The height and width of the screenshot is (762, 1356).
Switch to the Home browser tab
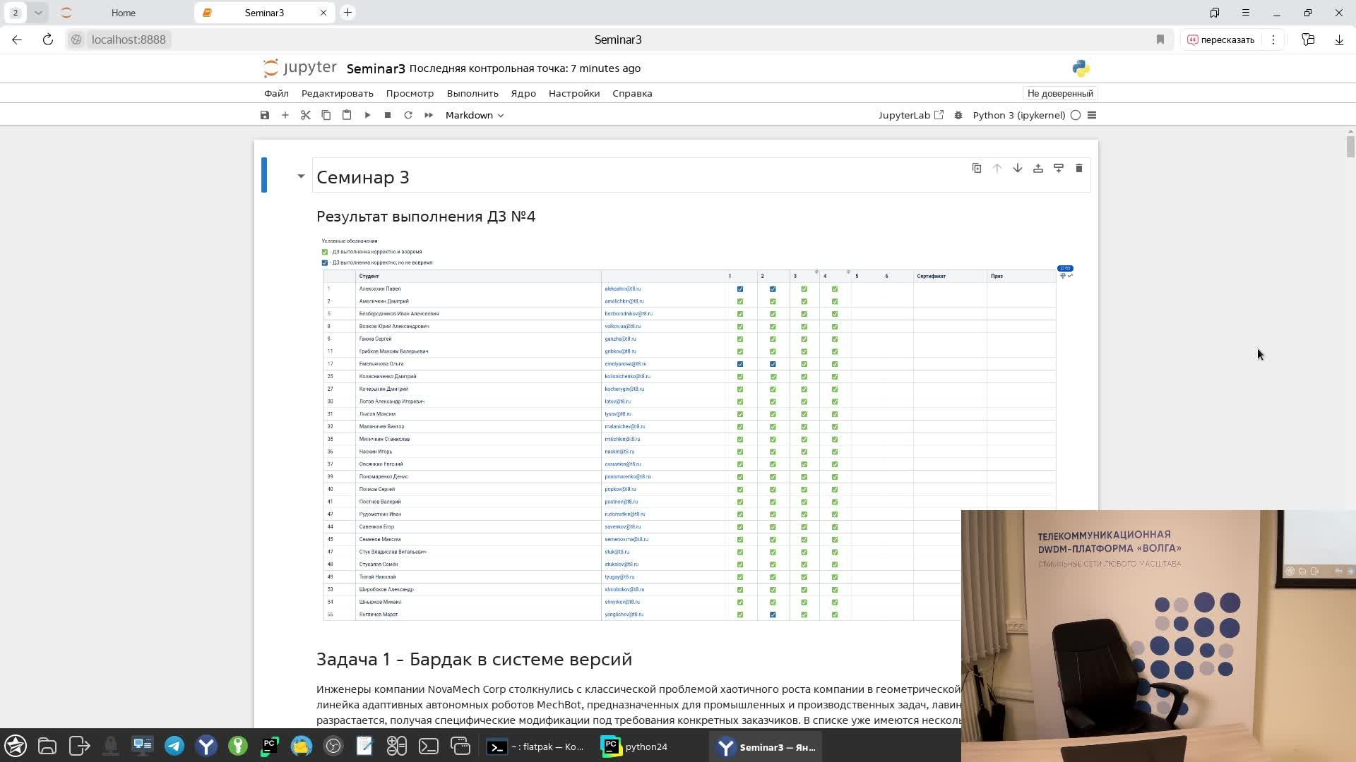point(123,12)
